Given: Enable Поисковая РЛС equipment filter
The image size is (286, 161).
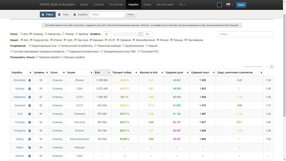Looking at the screenshot, I should pos(139,51).
